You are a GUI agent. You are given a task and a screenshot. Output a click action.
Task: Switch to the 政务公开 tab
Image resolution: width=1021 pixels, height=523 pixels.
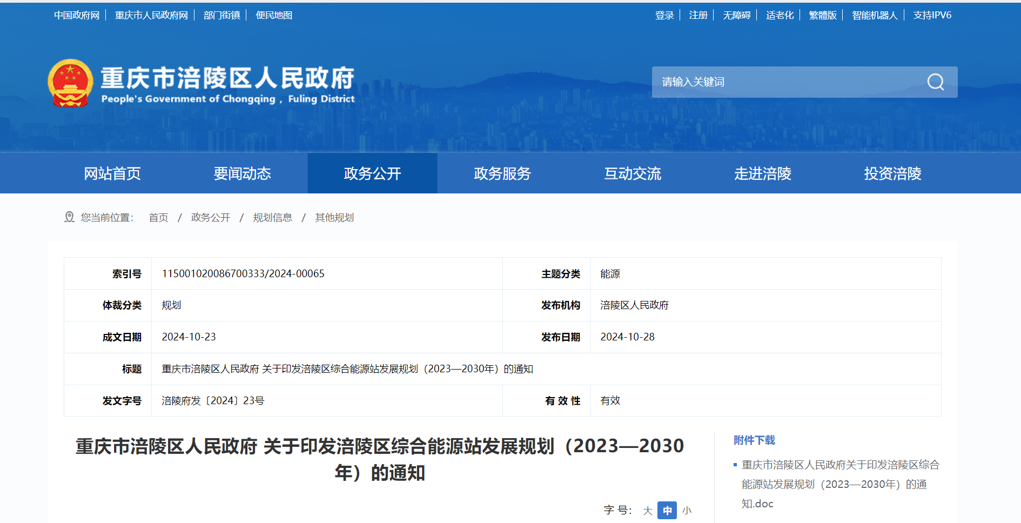(x=372, y=173)
